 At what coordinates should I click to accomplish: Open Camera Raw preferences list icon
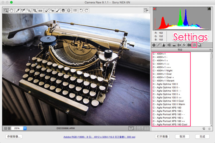tap(75, 10)
